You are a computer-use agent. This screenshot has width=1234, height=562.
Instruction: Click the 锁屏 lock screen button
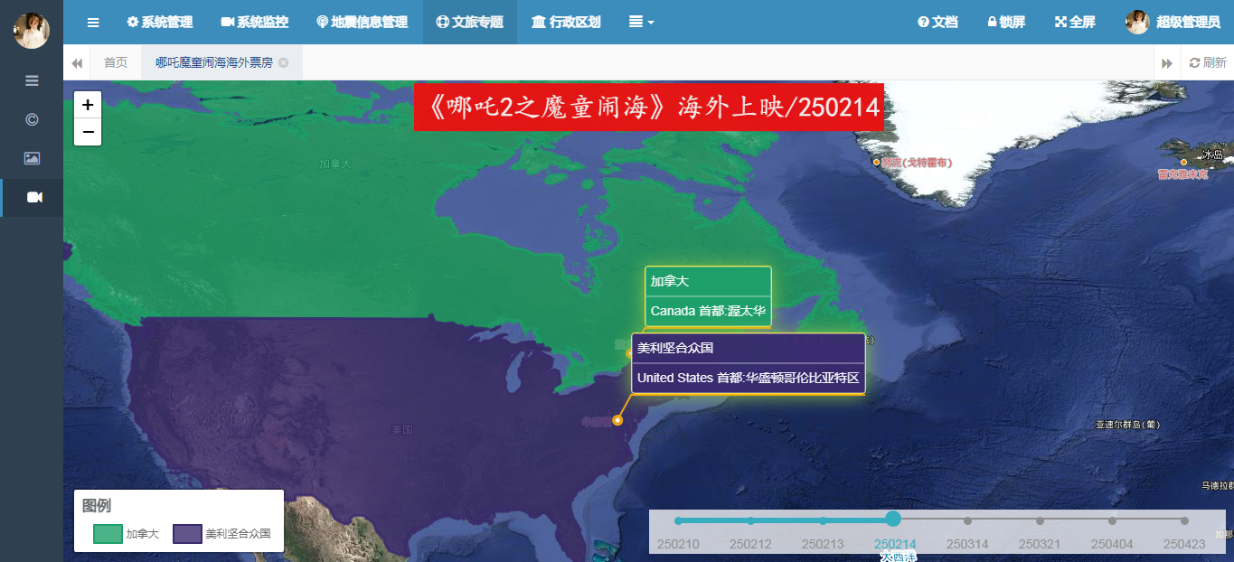pyautogui.click(x=1006, y=23)
